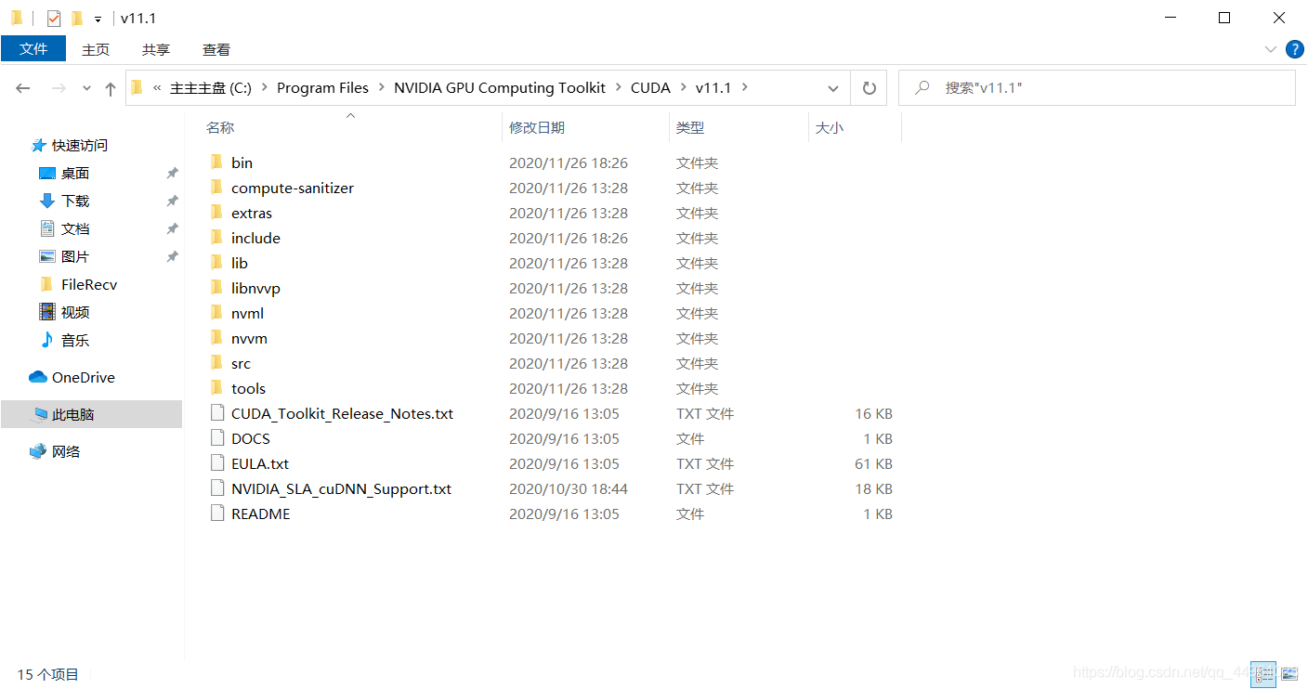
Task: Open Pictures (图片) in quick access
Action: [x=65, y=256]
